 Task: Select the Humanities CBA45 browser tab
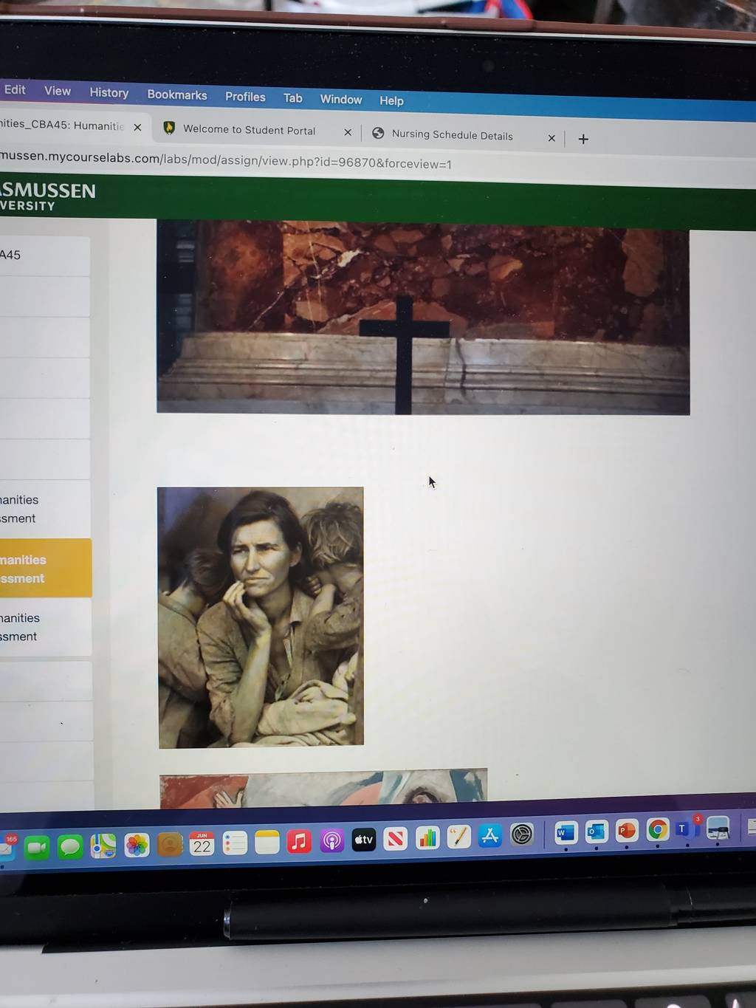coord(61,125)
